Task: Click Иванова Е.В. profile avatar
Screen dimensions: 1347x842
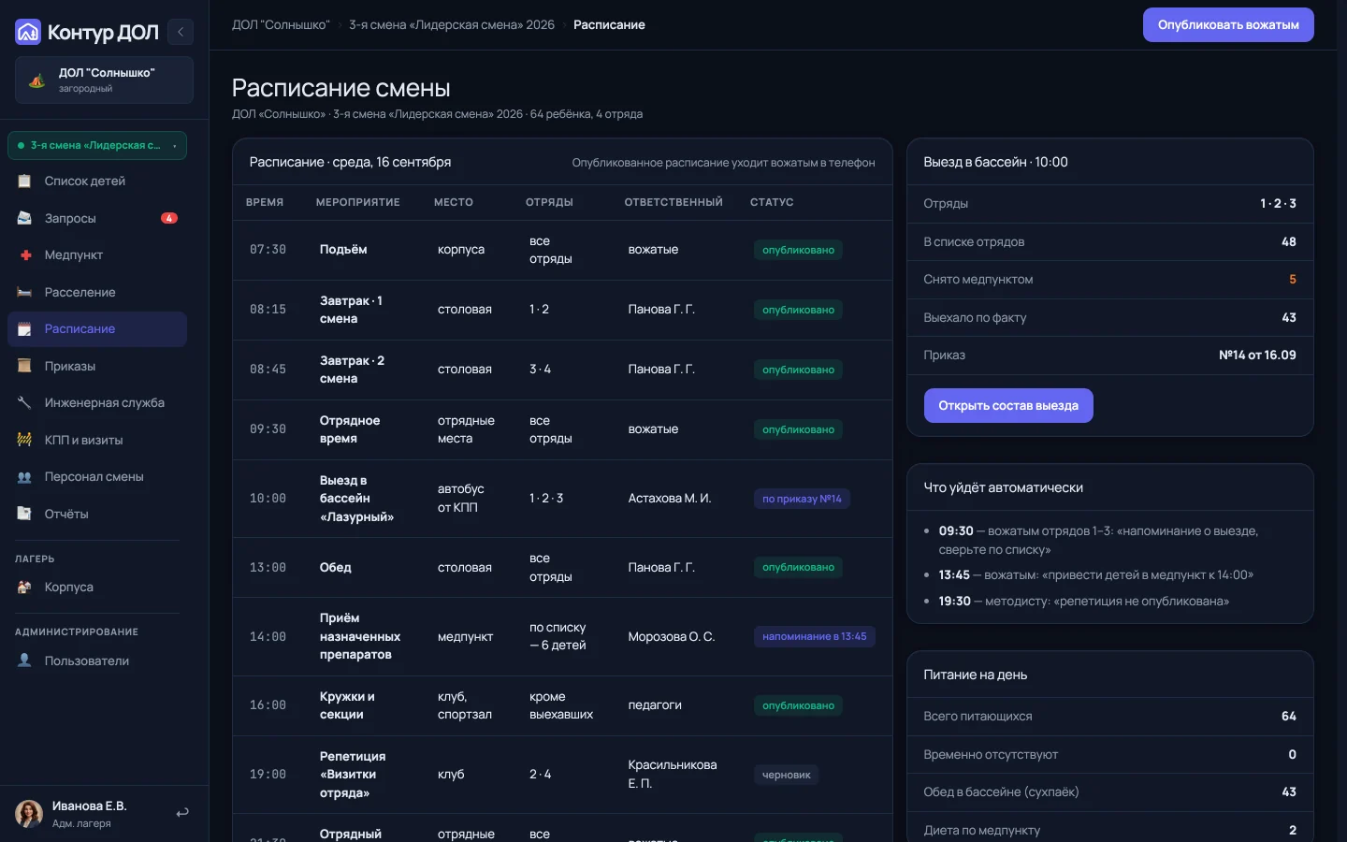Action: (x=29, y=814)
